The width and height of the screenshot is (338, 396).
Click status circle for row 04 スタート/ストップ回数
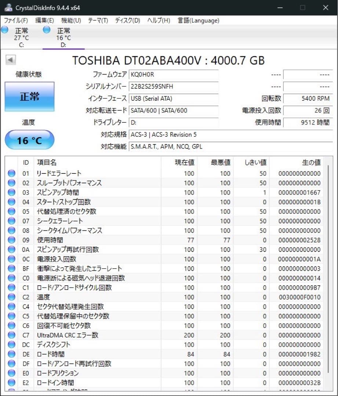pos(12,202)
